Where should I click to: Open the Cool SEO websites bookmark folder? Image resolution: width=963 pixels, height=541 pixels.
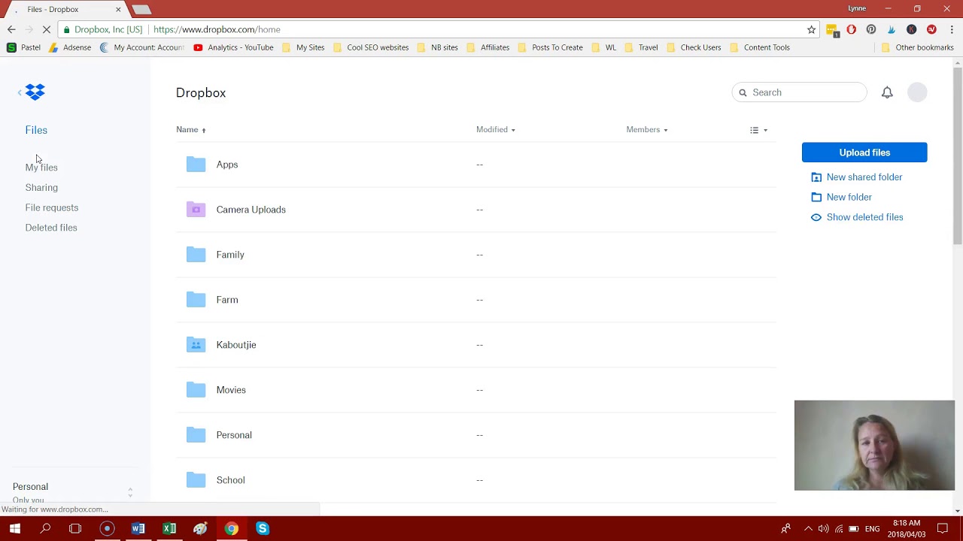371,47
